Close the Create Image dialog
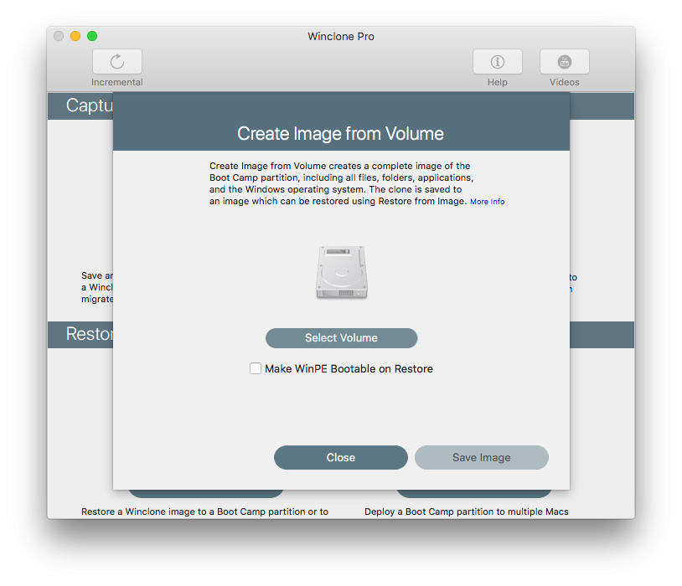Screen dimensions: 682x586 pyautogui.click(x=341, y=457)
